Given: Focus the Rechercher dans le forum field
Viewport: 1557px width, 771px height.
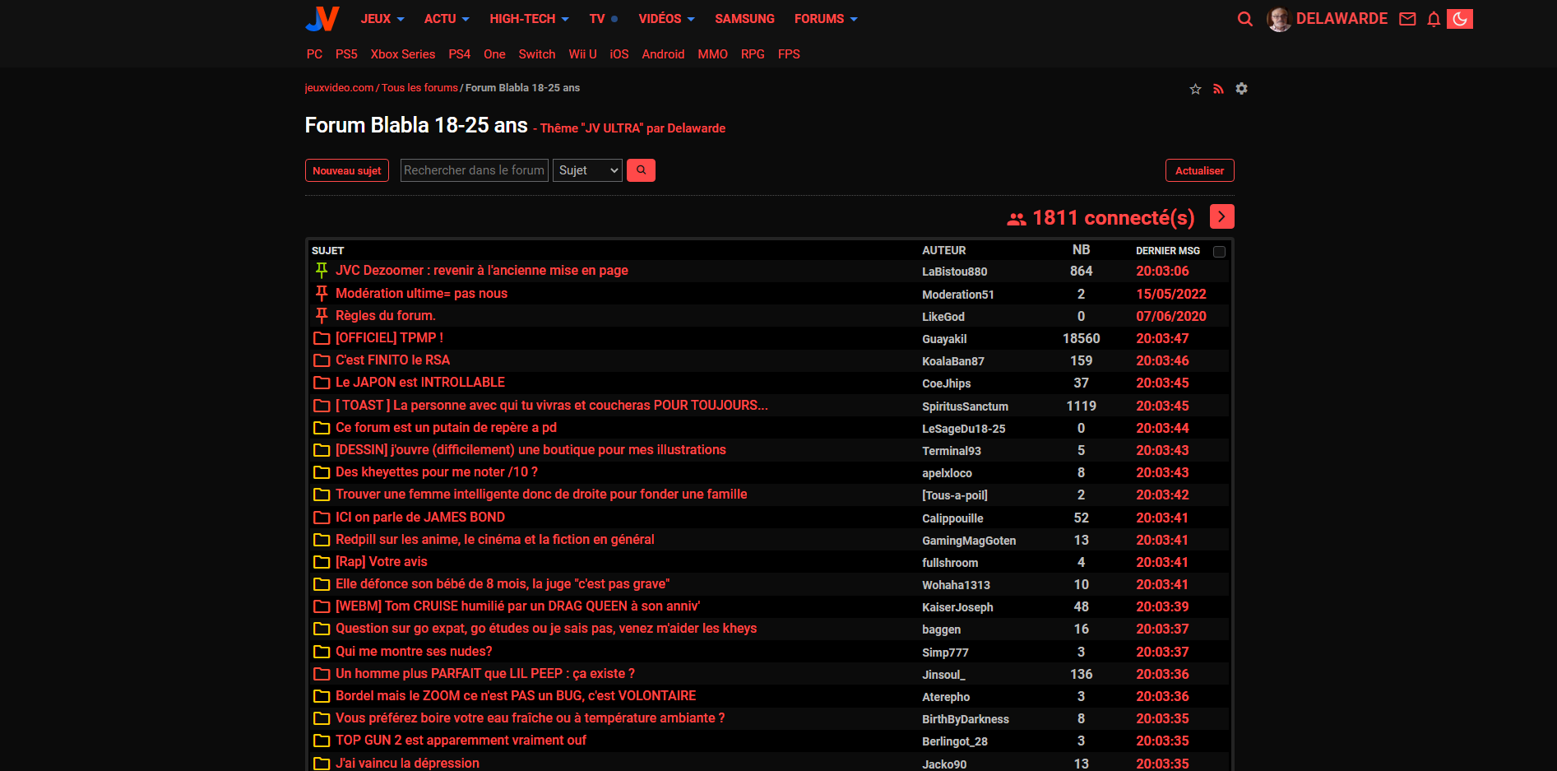Looking at the screenshot, I should (474, 170).
